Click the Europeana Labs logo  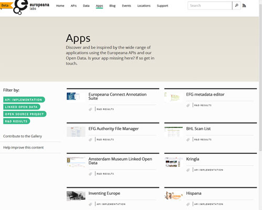31,7
